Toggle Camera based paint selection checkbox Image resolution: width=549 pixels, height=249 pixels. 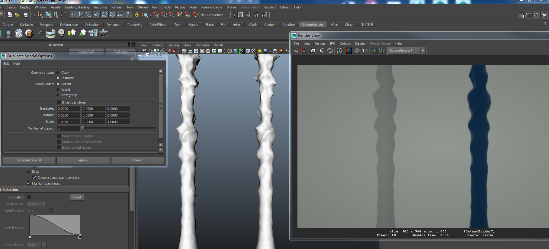[x=34, y=178]
